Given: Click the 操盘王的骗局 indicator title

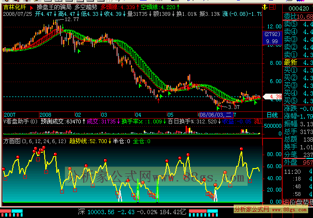Looking at the screenshot, I should point(54,7).
